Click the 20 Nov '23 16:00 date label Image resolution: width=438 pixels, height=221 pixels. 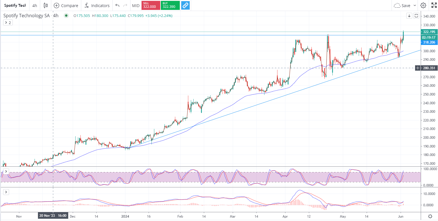click(x=53, y=216)
